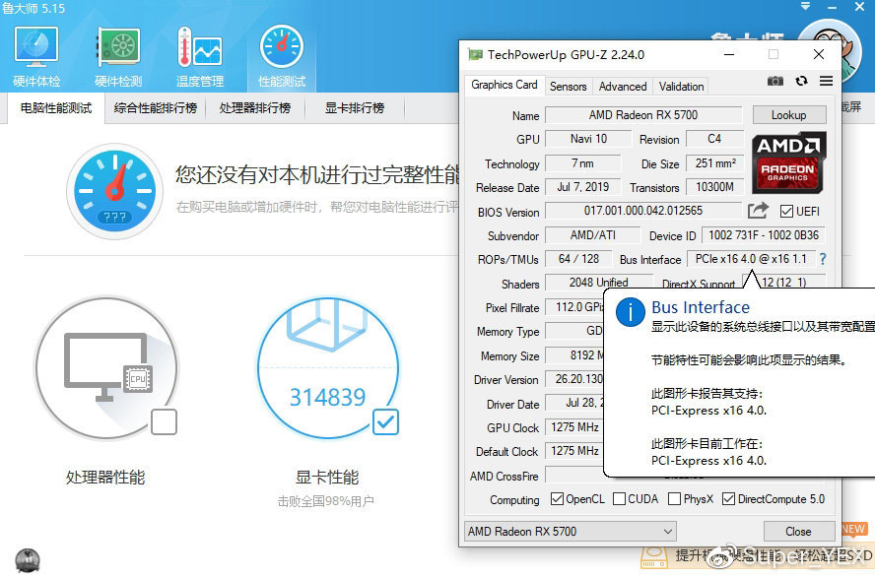Click the Die Size field 251 mm²

[715, 163]
